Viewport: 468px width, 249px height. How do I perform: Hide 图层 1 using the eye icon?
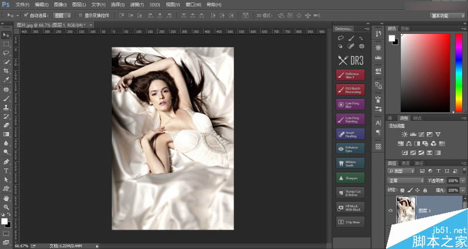(390, 210)
